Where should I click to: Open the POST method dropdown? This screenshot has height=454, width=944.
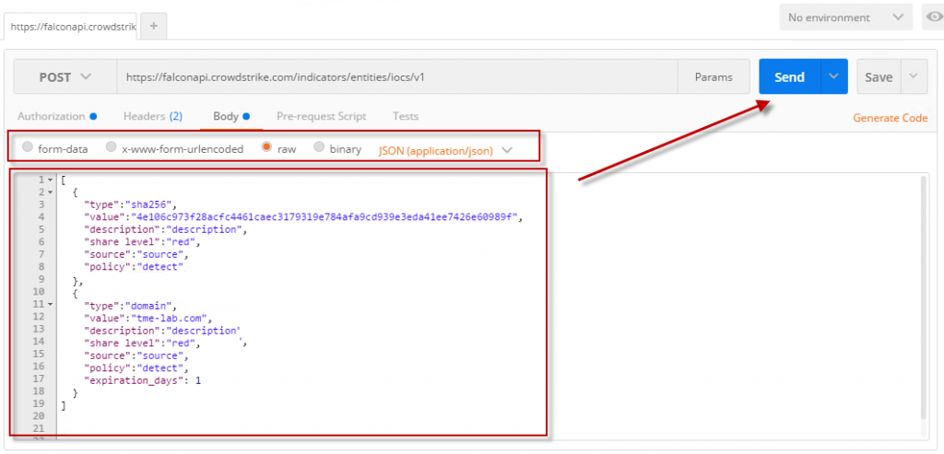pos(65,77)
